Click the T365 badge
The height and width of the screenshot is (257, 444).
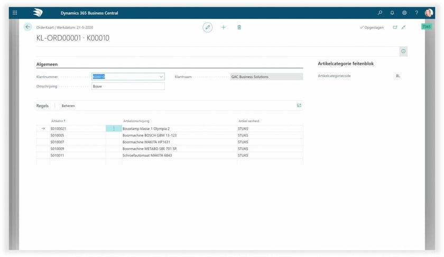click(x=427, y=26)
